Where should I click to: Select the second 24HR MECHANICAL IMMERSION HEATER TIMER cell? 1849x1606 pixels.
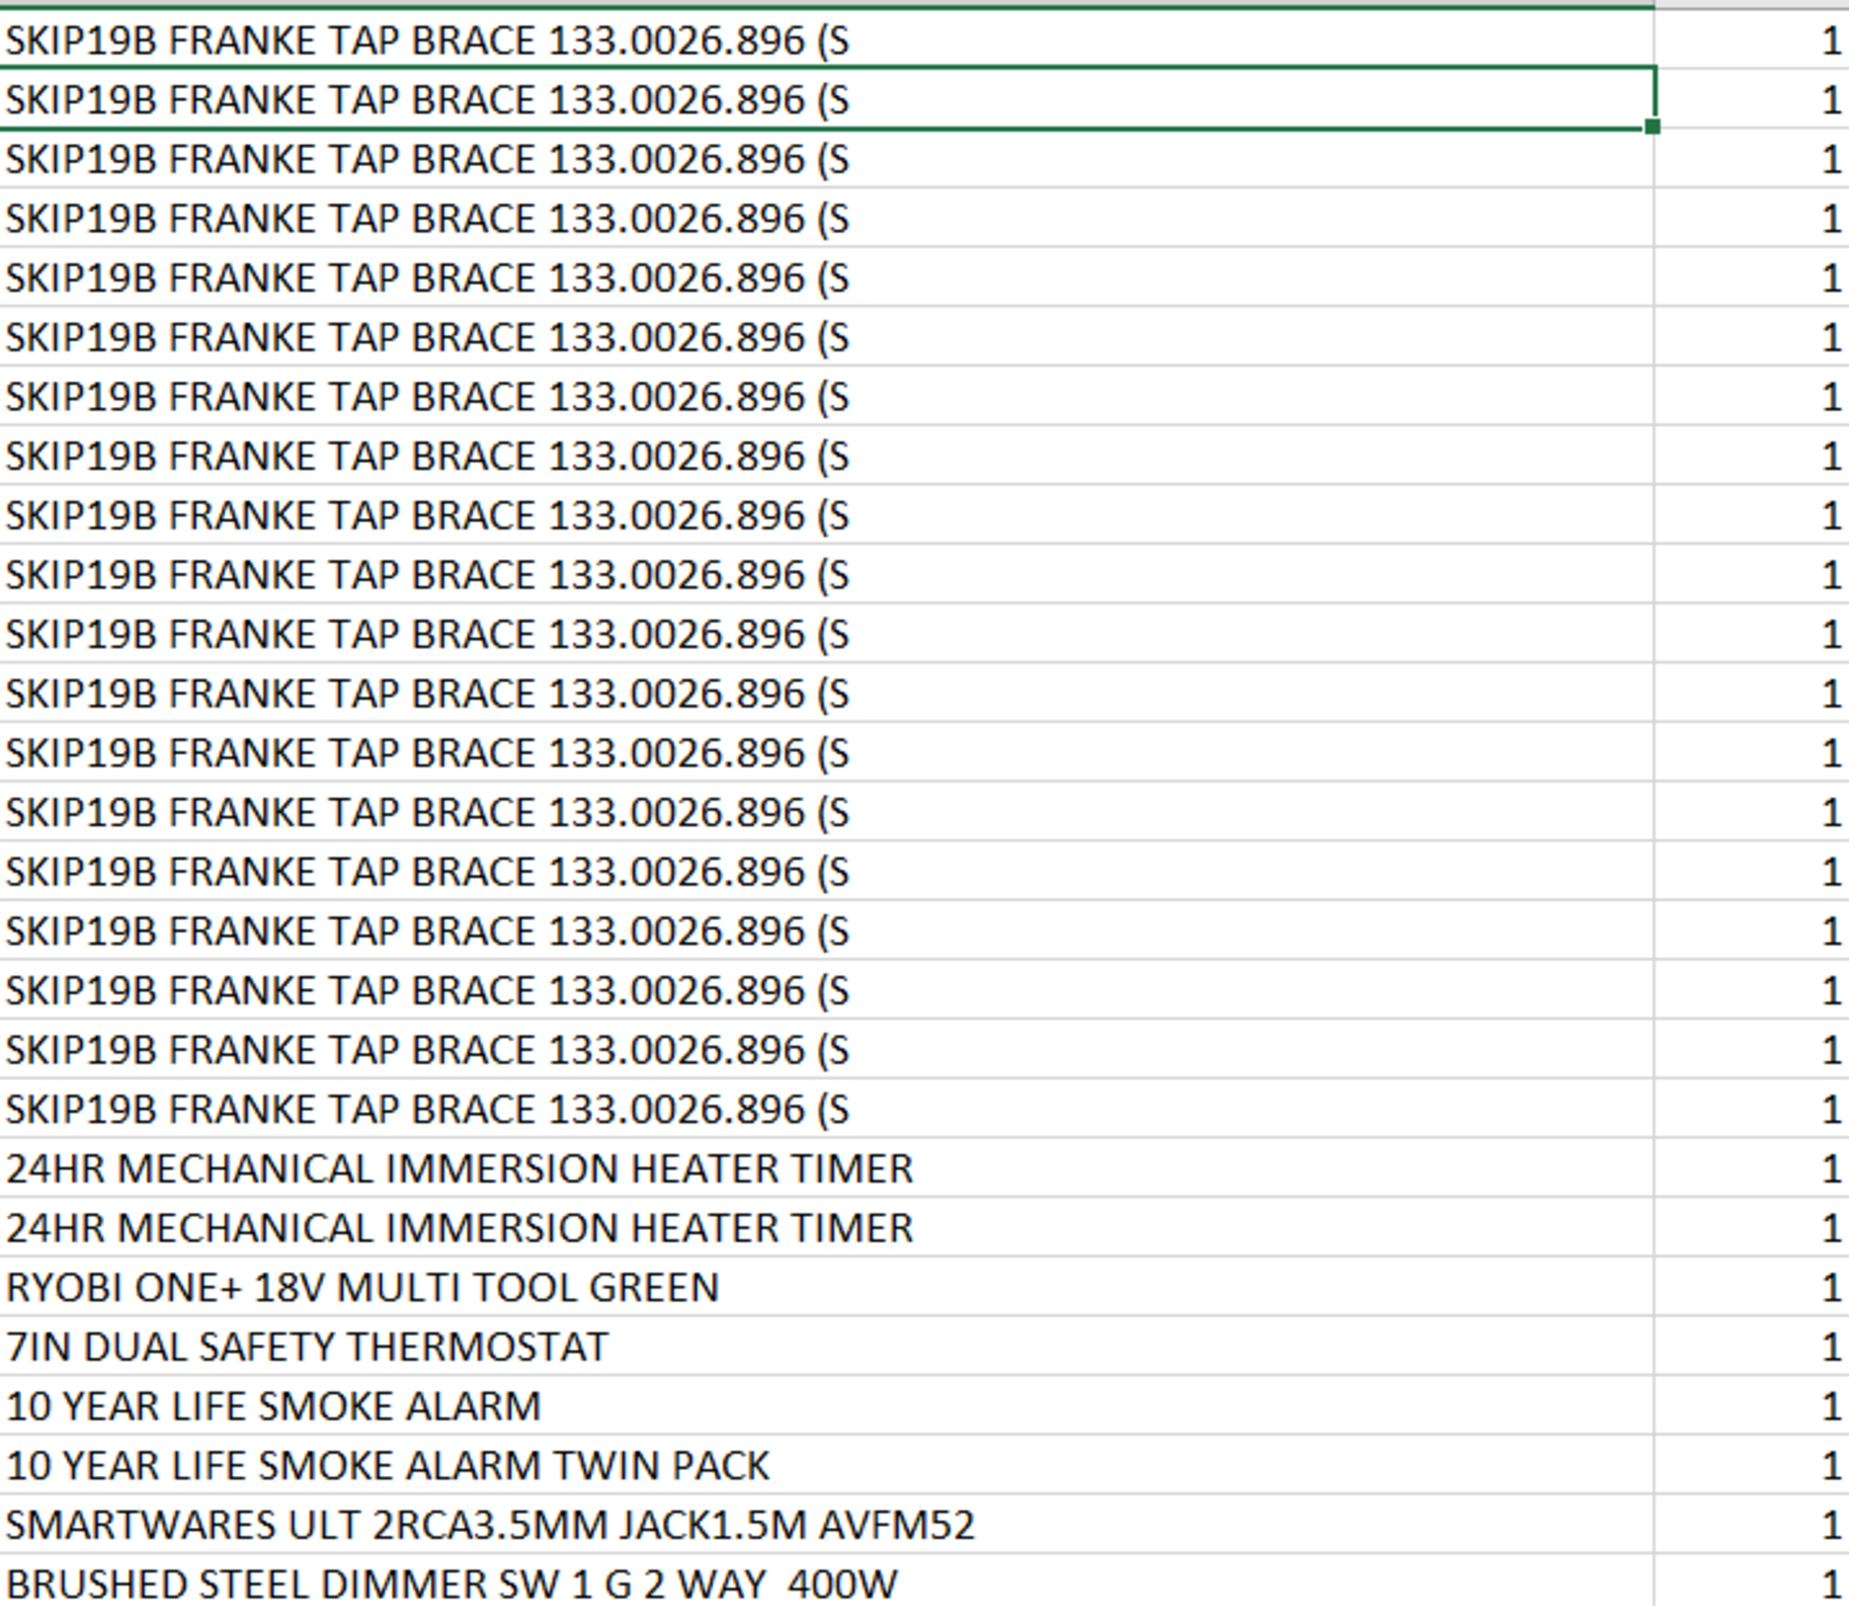[x=826, y=1228]
